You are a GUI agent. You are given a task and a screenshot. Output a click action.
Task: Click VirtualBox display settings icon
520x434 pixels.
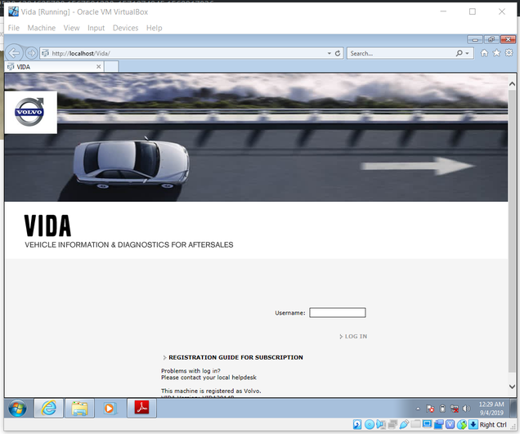(x=427, y=424)
